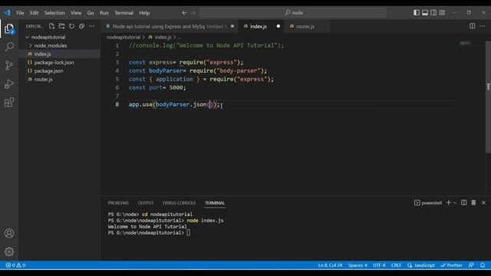Open the Extensions view
This screenshot has width=491, height=276.
[9, 102]
